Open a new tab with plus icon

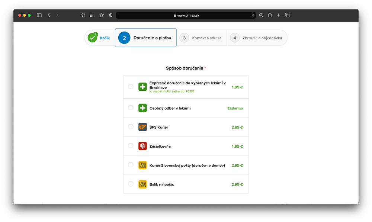coord(279,15)
